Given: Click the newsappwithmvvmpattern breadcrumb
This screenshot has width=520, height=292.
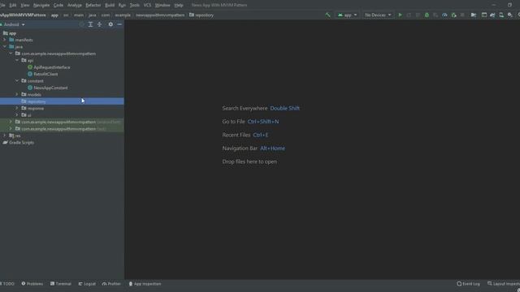Looking at the screenshot, I should click(160, 15).
